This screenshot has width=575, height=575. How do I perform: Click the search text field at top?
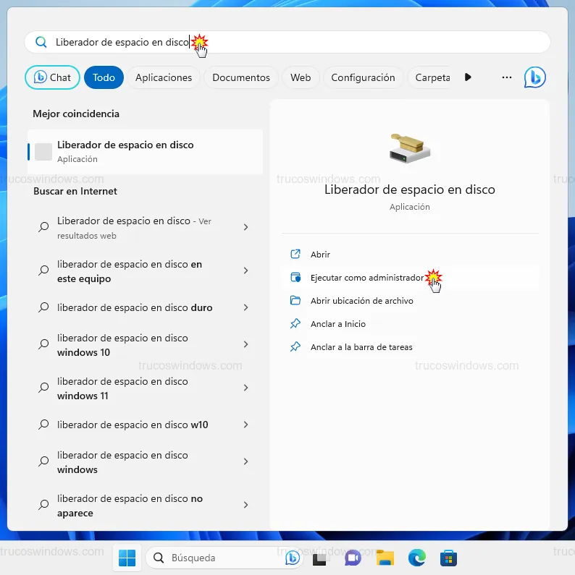click(290, 42)
